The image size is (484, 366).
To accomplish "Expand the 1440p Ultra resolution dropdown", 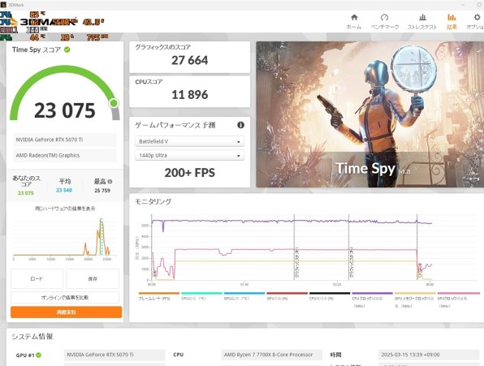I will pos(189,155).
